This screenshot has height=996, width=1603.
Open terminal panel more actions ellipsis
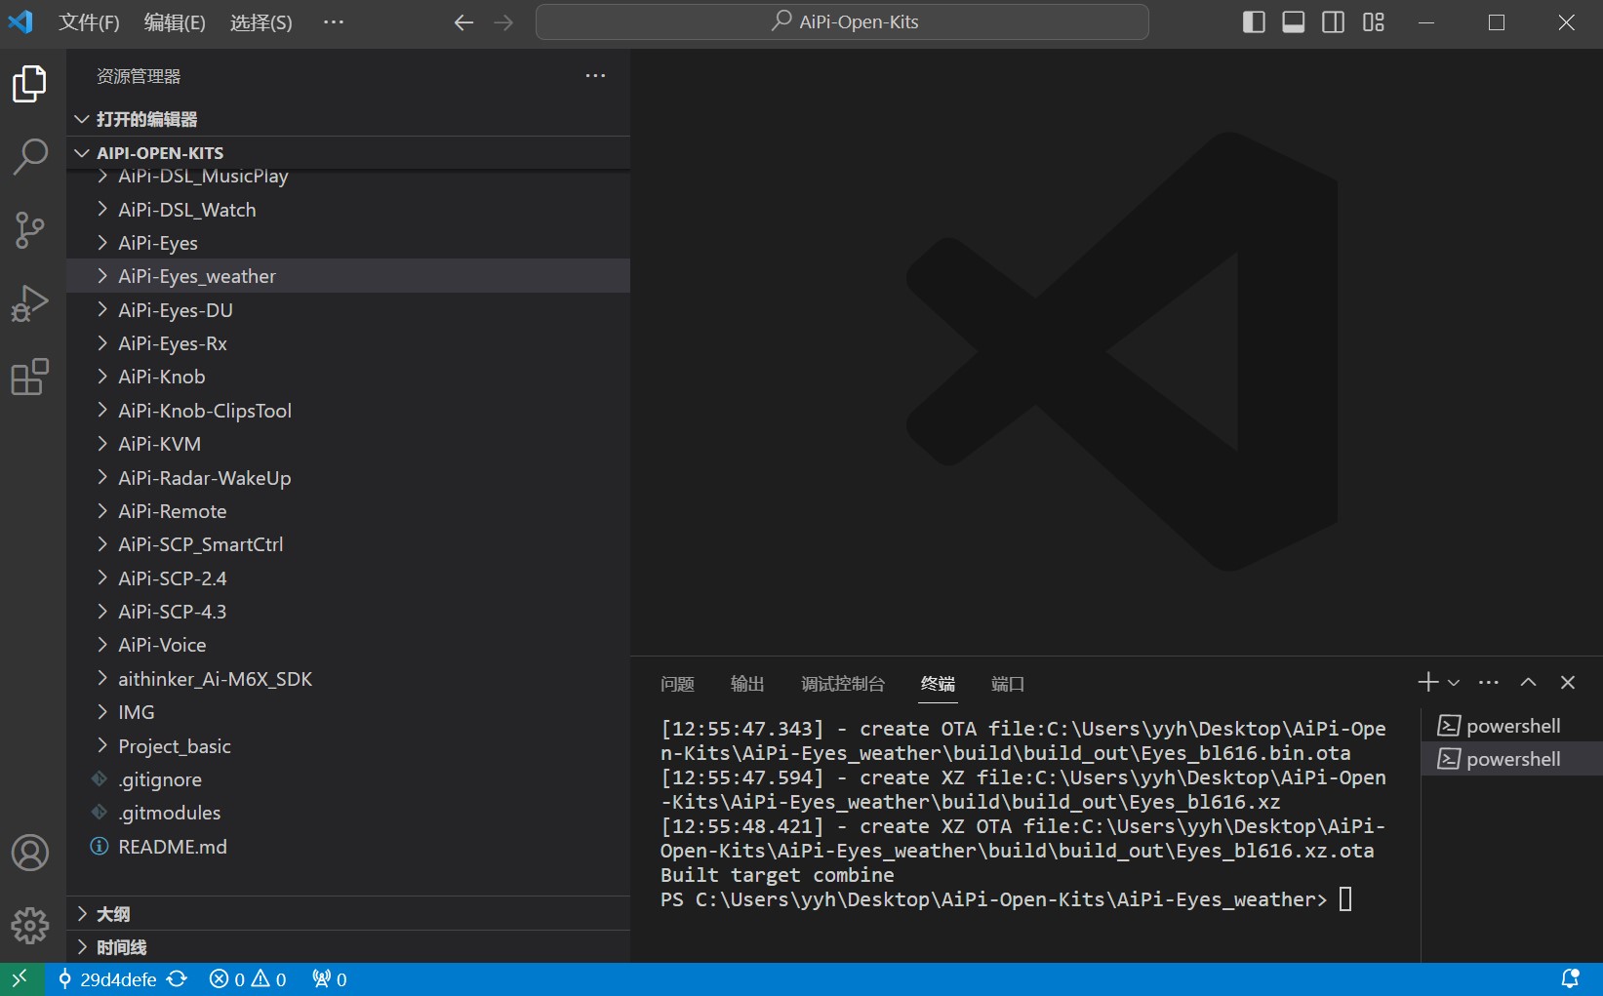[1489, 682]
